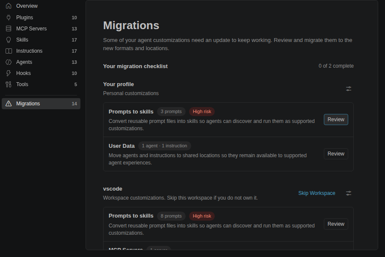Click the Tools count 5

(76, 85)
